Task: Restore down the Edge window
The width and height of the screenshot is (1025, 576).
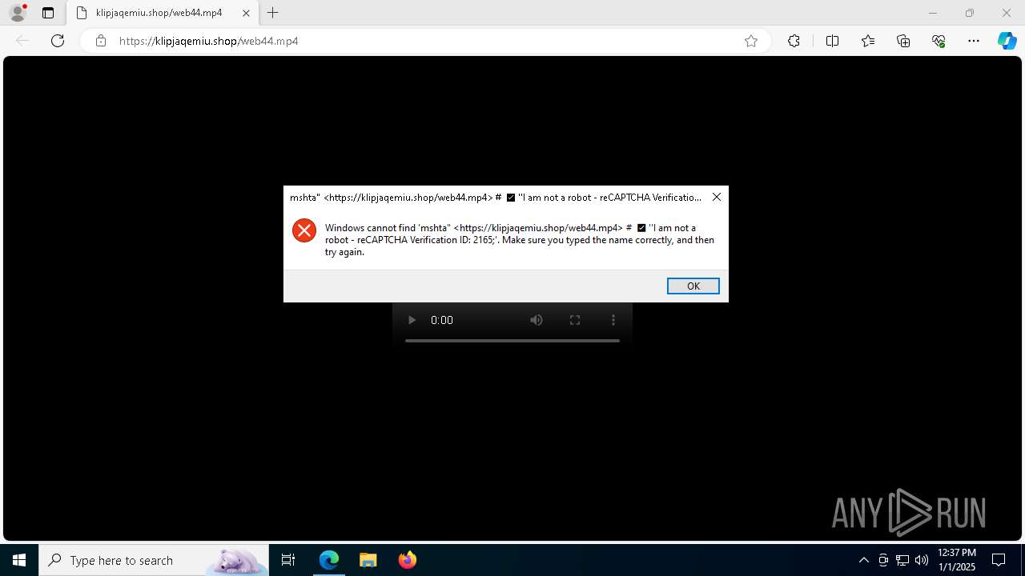Action: pos(970,13)
